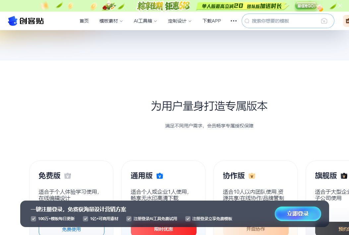Viewport: 349px width, 235px height.
Task: Close the 618 promotion banner
Action: click(x=340, y=6)
